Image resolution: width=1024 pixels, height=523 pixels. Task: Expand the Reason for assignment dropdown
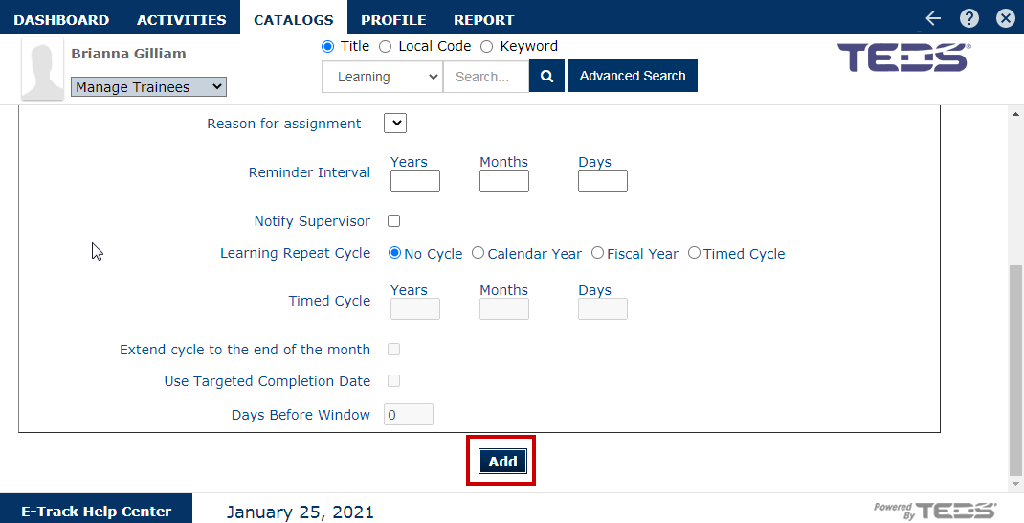click(x=395, y=123)
